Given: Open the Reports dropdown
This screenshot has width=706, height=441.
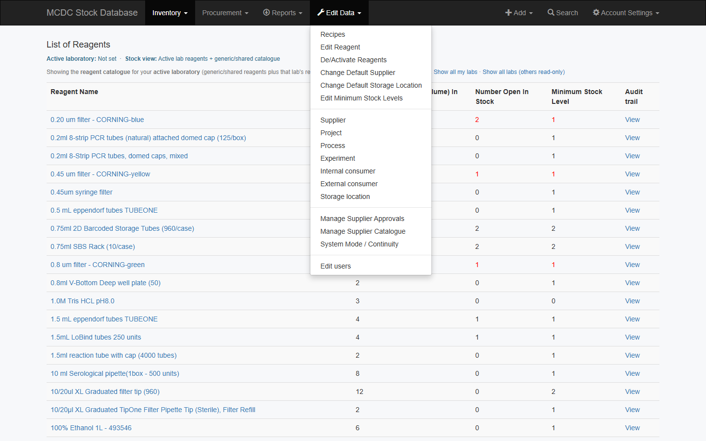Looking at the screenshot, I should pyautogui.click(x=282, y=13).
